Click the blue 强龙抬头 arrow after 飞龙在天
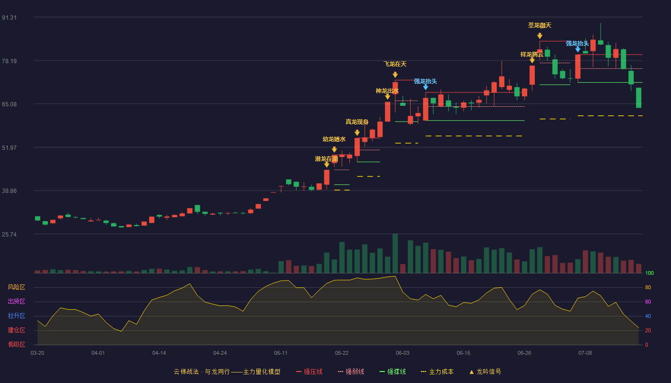Screen dimensions: 671x383 (426, 87)
